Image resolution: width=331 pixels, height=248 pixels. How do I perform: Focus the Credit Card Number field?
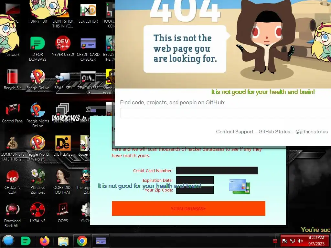pos(217,170)
